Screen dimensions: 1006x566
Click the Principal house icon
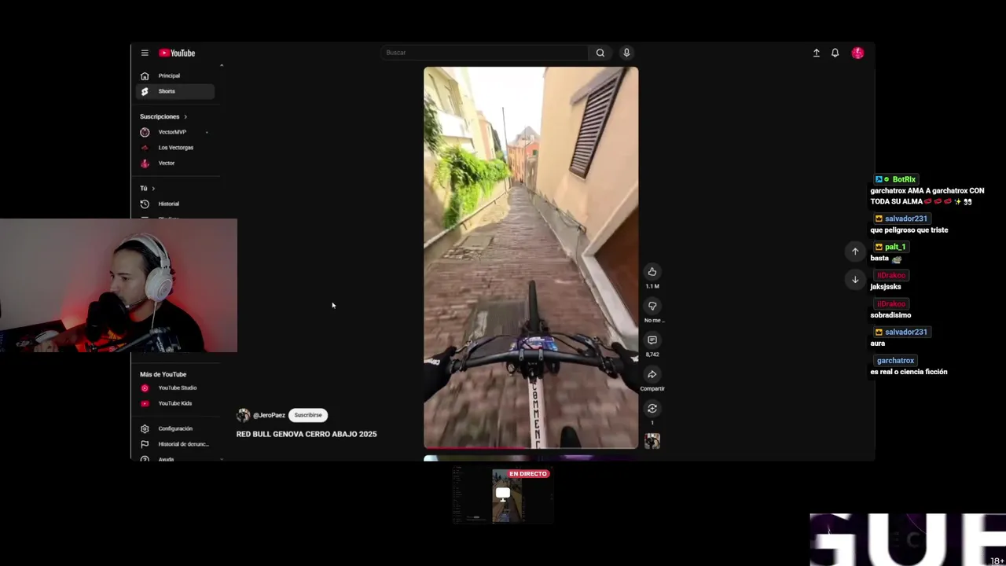click(145, 75)
